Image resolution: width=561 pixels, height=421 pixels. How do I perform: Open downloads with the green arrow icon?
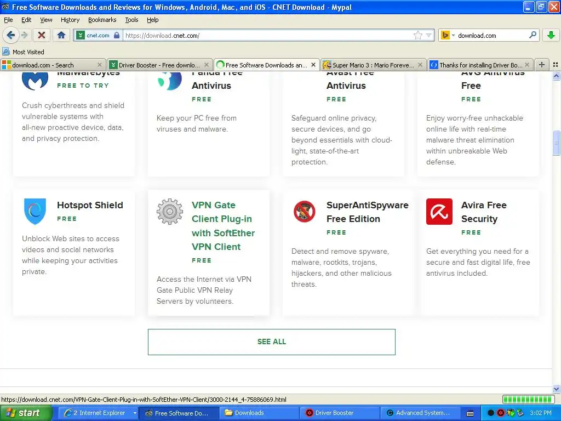(x=551, y=35)
